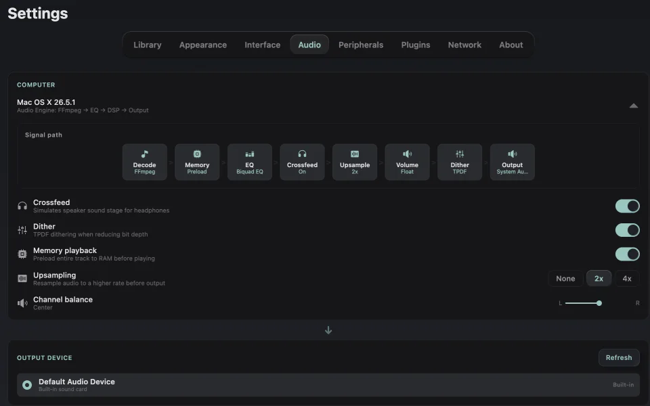Open the Network tab
This screenshot has width=650, height=406.
pyautogui.click(x=464, y=45)
